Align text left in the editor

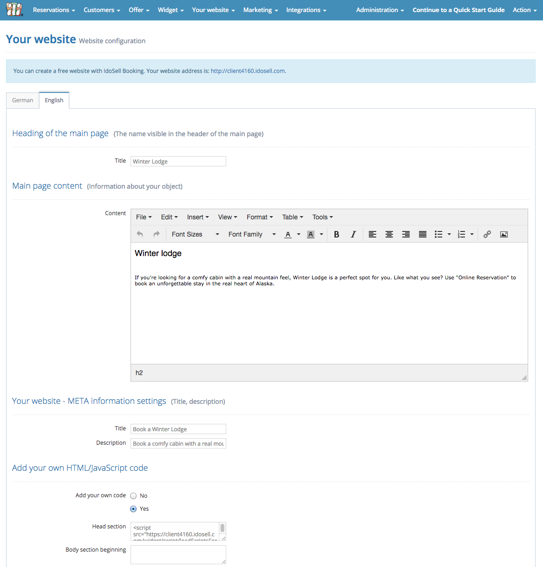coord(373,234)
